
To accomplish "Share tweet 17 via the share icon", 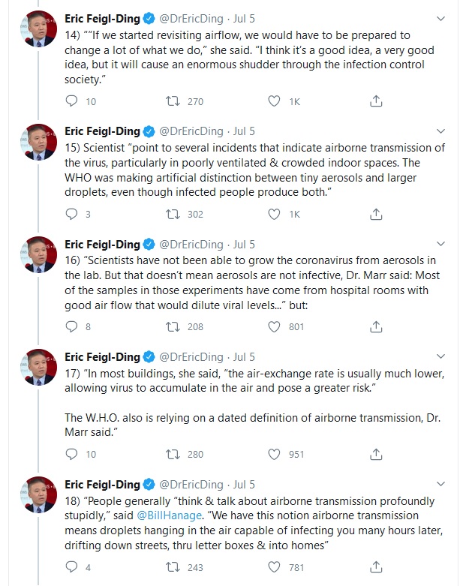I will [377, 454].
